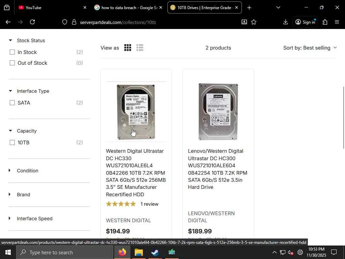
Task: Open the Firefox View icon
Action: tap(7, 8)
